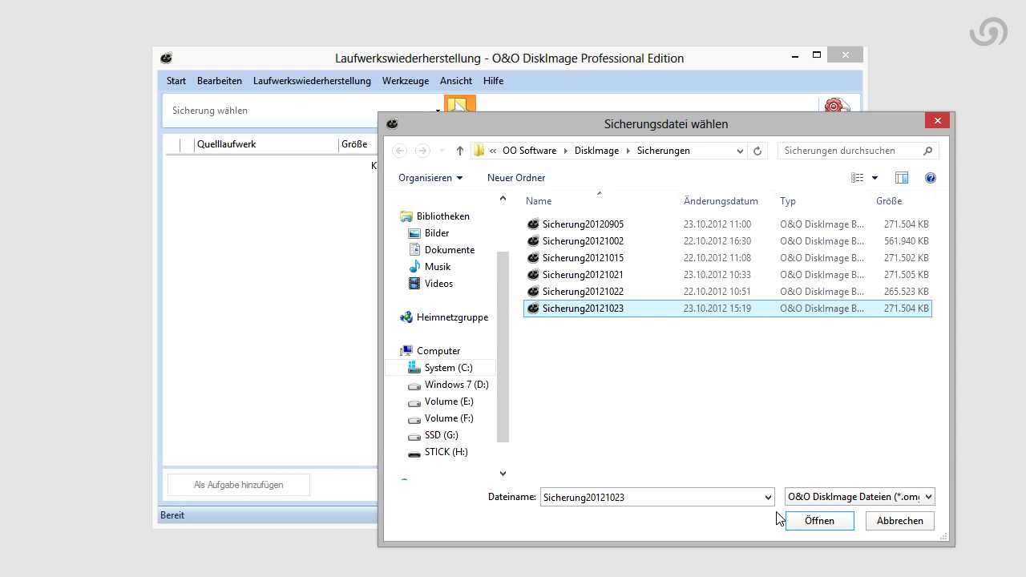Image resolution: width=1026 pixels, height=577 pixels.
Task: Toggle the preview pane icon
Action: [902, 178]
